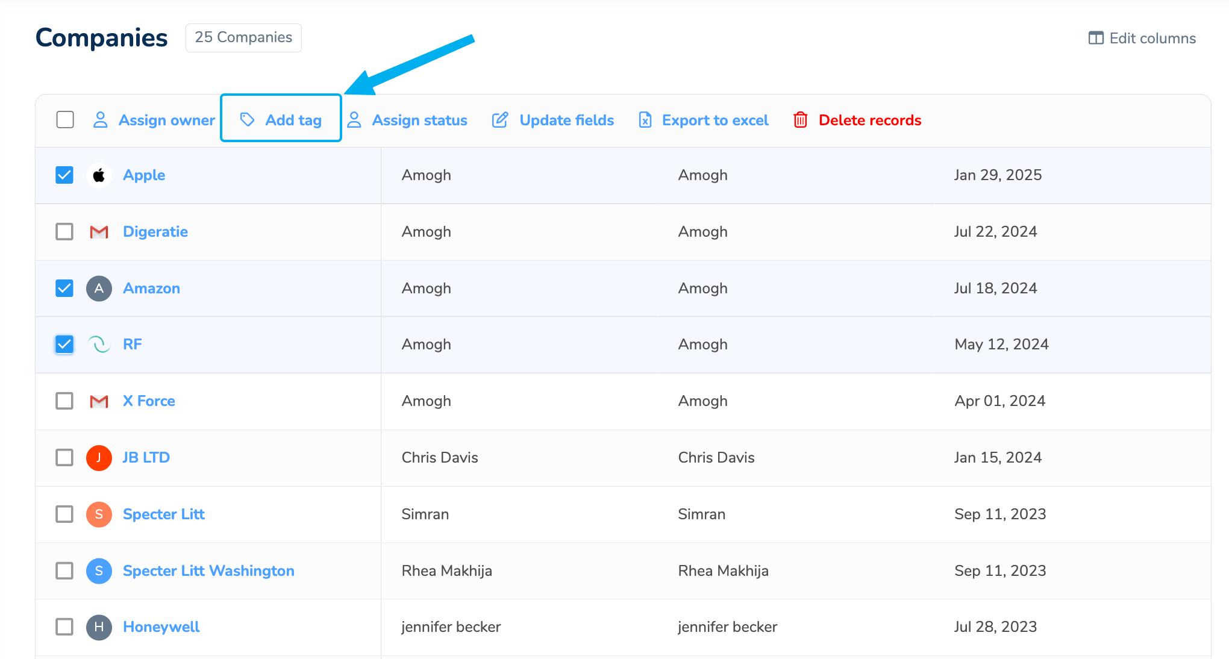Open the Specter Litt Washington company link

(x=208, y=571)
